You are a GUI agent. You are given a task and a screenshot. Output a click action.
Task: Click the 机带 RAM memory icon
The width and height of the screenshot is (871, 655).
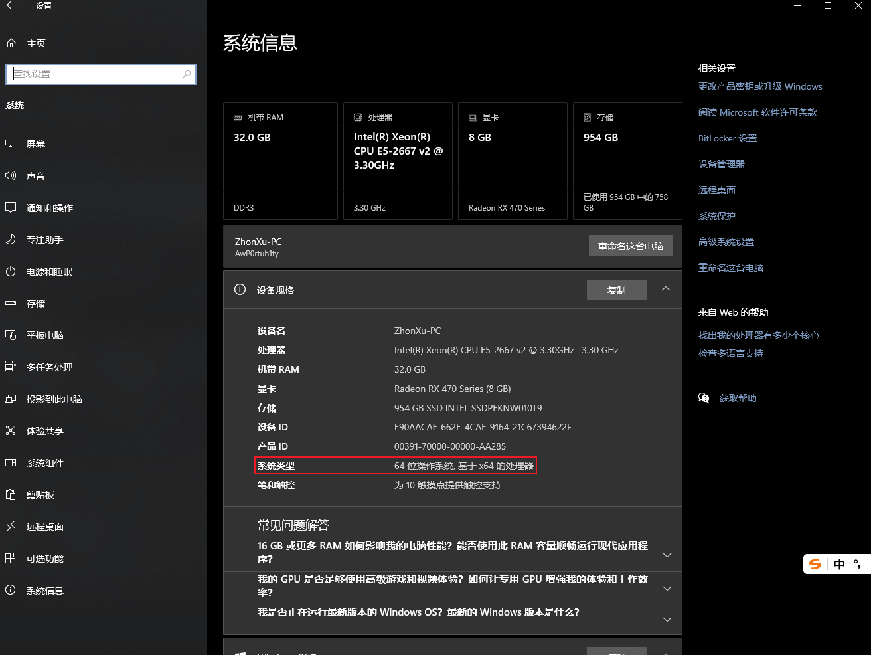(238, 118)
